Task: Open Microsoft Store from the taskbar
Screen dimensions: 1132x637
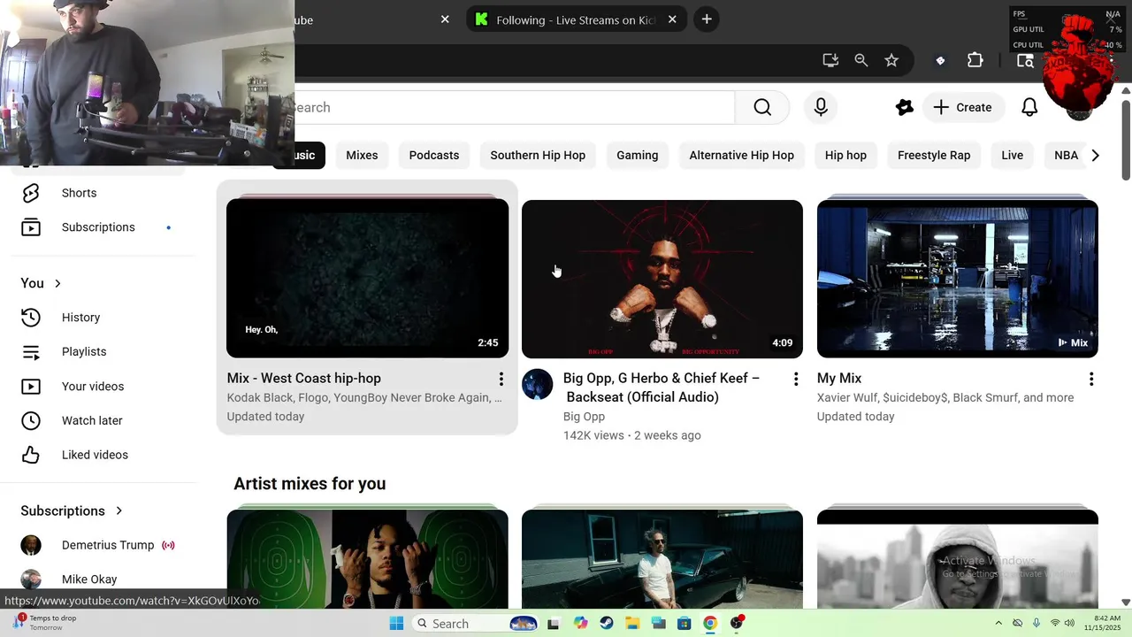Action: pyautogui.click(x=684, y=623)
